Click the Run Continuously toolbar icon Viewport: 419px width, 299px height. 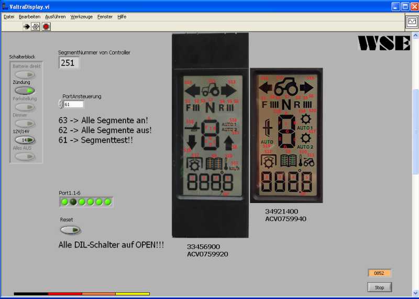[x=36, y=27]
